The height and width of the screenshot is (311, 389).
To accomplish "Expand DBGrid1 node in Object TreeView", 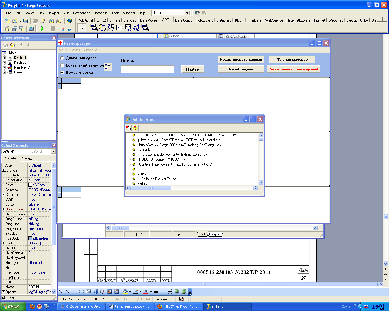I will pos(4,58).
